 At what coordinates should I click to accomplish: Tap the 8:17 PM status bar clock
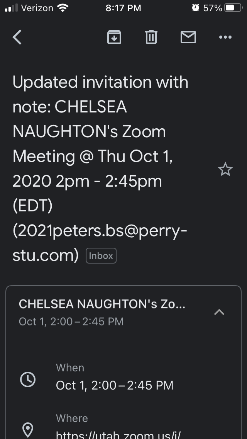(x=123, y=8)
